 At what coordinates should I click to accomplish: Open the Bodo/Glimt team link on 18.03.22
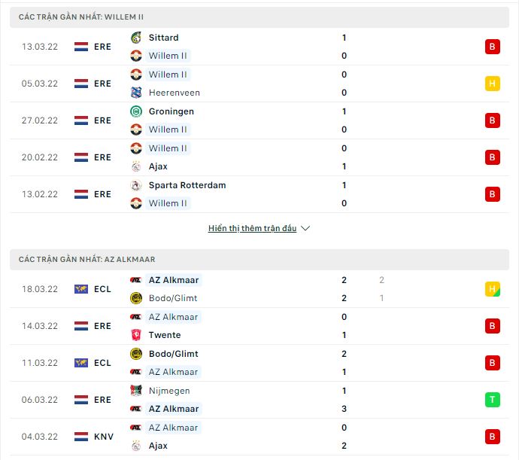click(173, 298)
